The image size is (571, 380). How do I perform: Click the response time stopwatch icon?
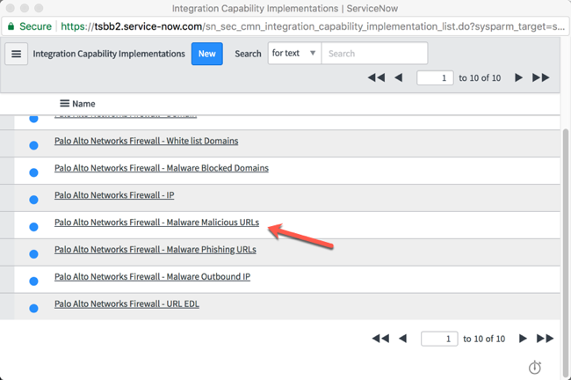(535, 367)
